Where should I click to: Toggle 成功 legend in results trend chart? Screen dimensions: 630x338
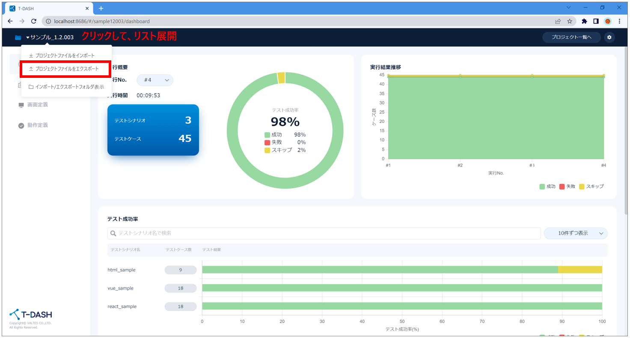click(x=547, y=187)
